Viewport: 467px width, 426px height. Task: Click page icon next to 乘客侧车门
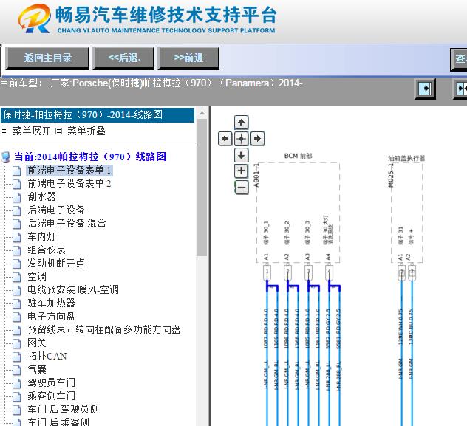[x=17, y=396]
